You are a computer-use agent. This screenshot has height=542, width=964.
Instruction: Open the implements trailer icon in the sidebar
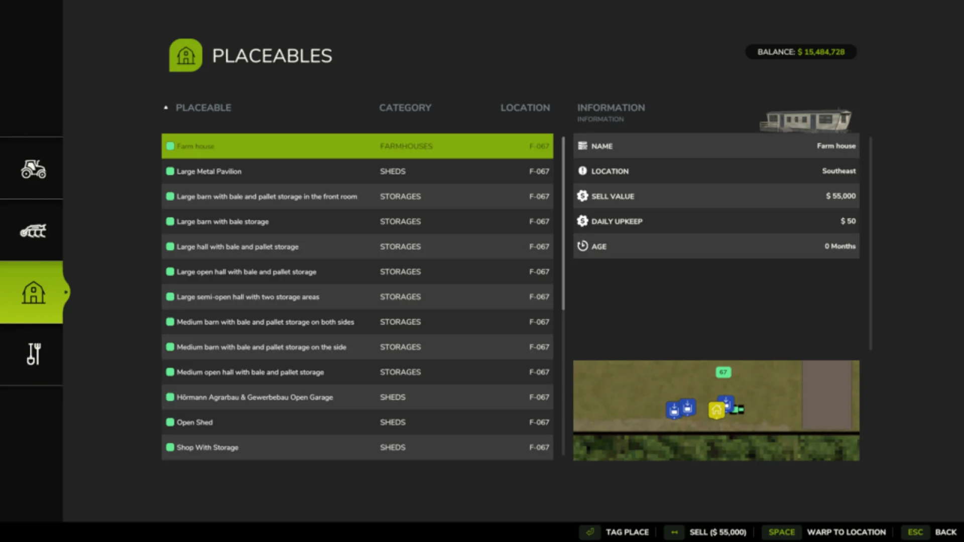32,231
